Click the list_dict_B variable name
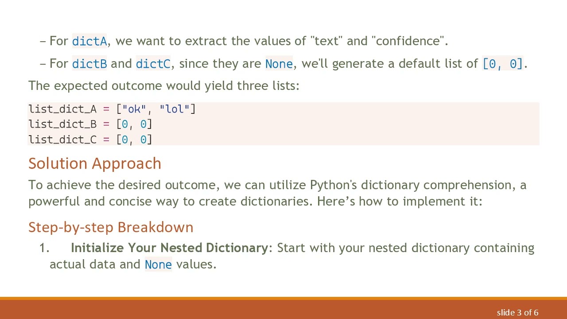 [x=62, y=124]
